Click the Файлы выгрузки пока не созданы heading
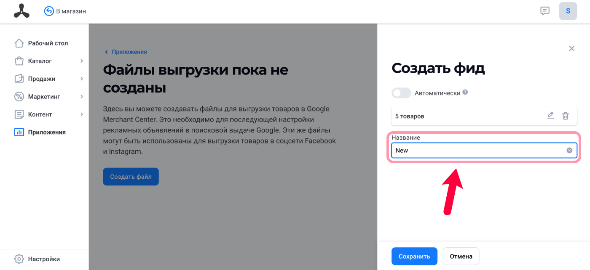The height and width of the screenshot is (270, 590). click(x=196, y=79)
